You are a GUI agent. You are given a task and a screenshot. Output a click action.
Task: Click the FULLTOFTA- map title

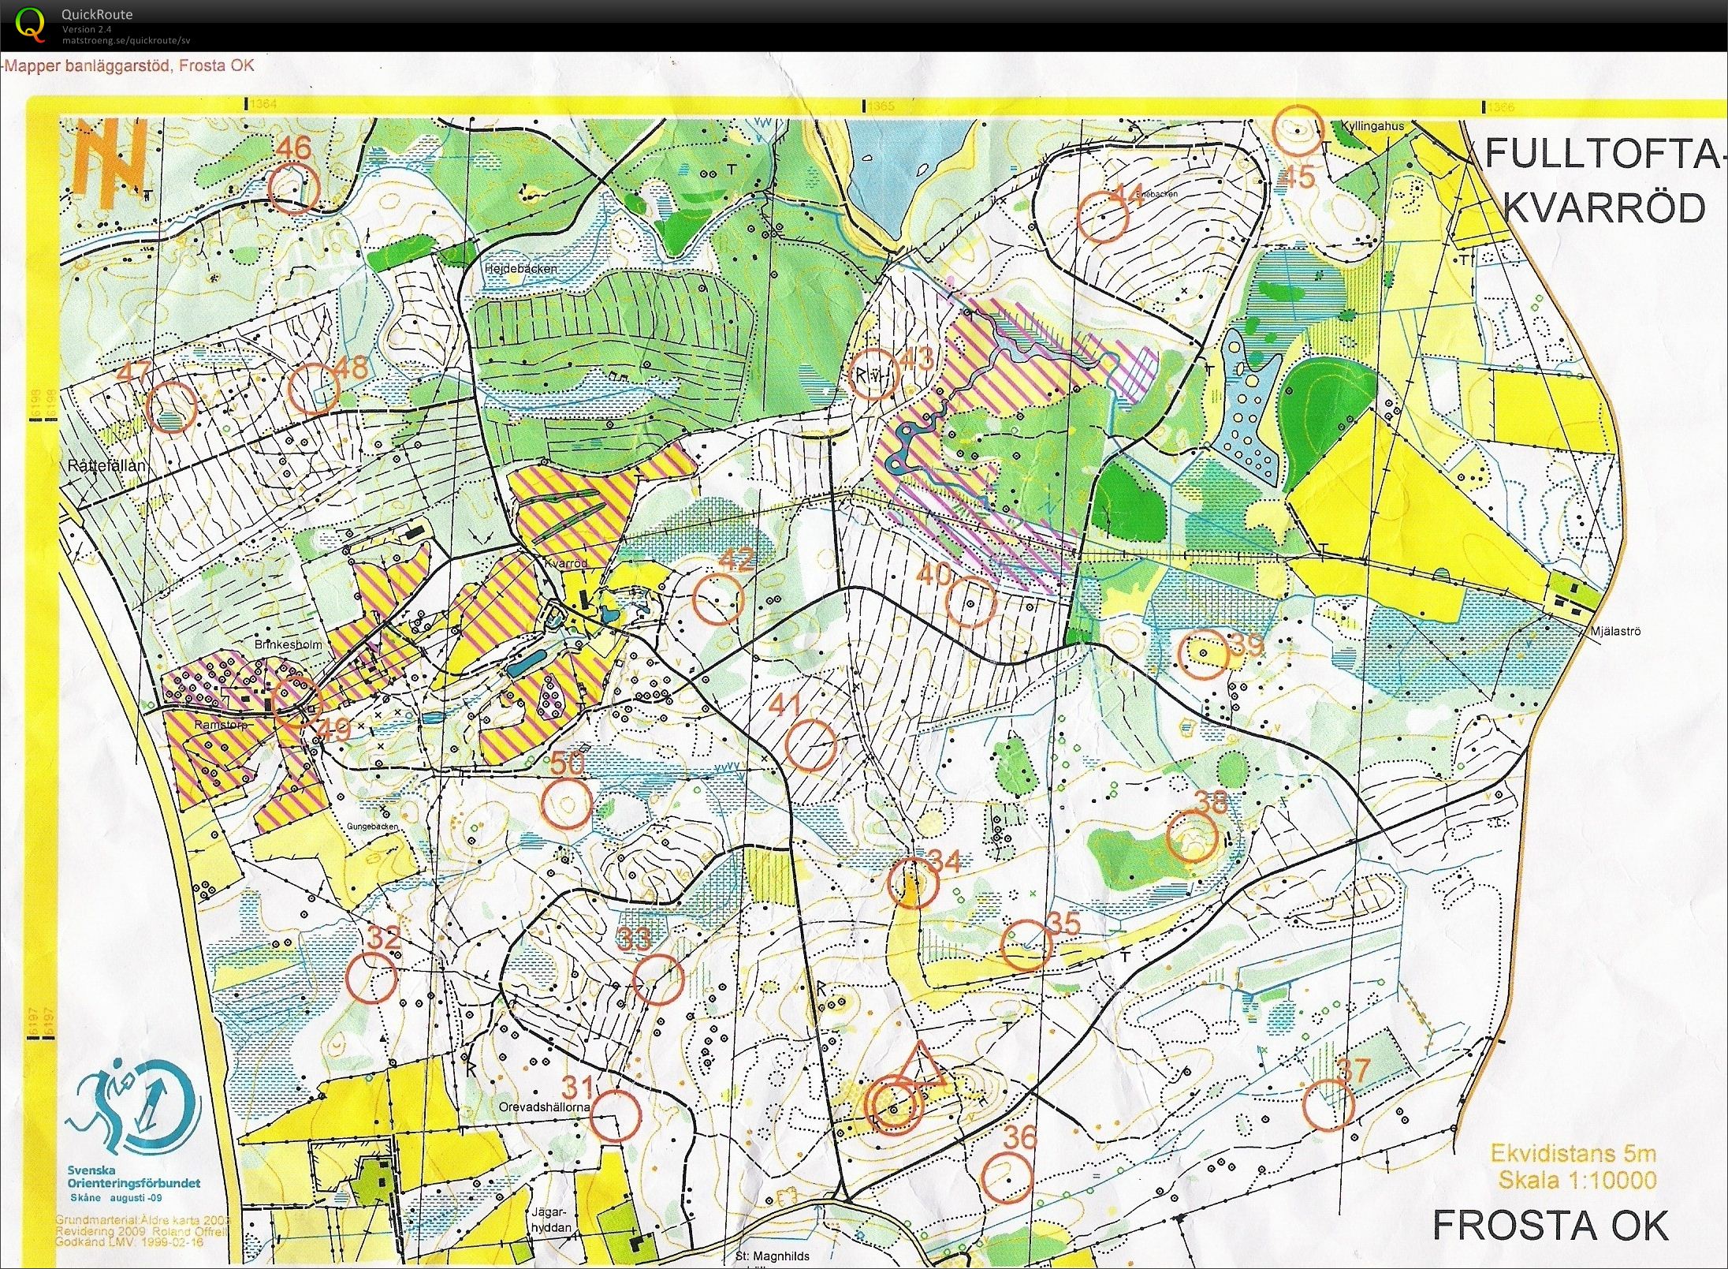coord(1604,154)
